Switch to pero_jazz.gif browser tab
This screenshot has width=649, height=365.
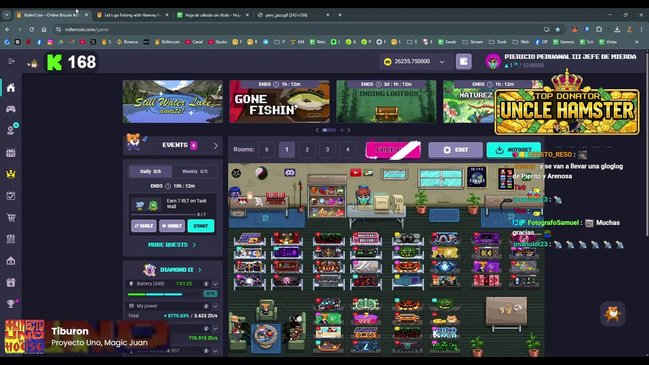click(294, 15)
